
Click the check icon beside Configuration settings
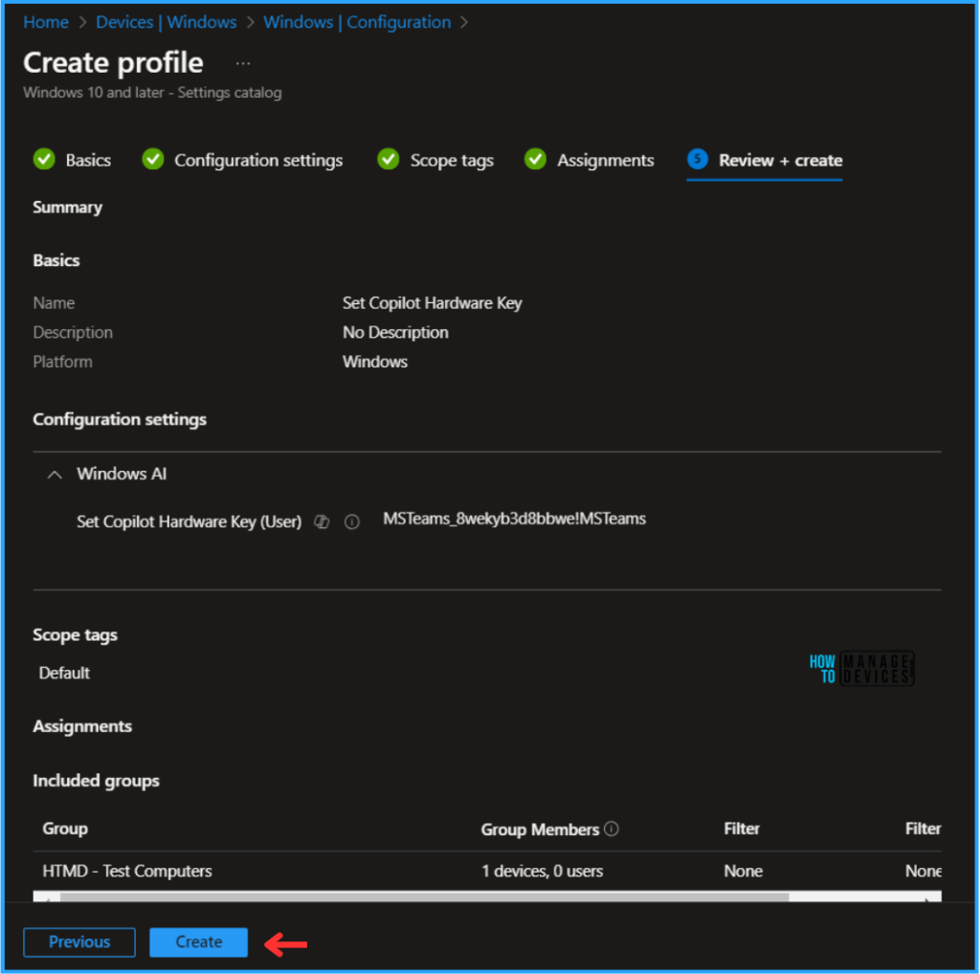click(152, 160)
